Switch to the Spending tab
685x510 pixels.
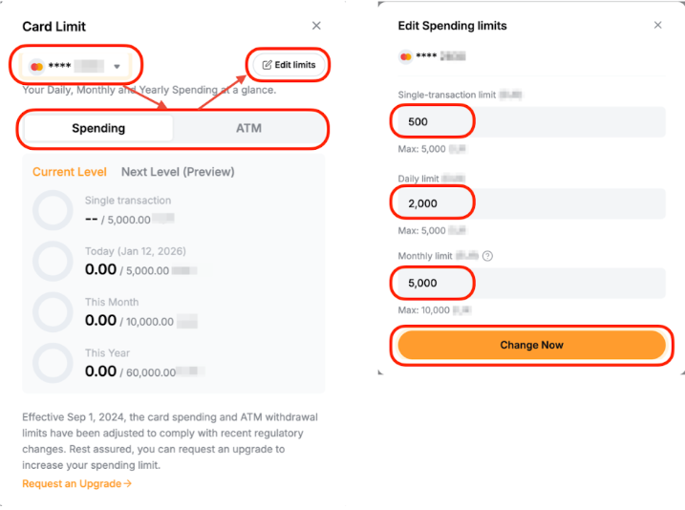98,128
